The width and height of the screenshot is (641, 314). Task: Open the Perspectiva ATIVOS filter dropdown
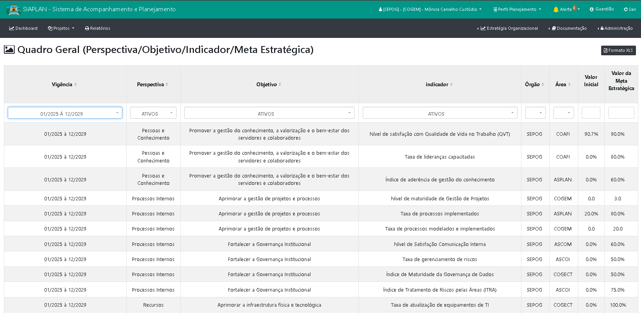(153, 113)
